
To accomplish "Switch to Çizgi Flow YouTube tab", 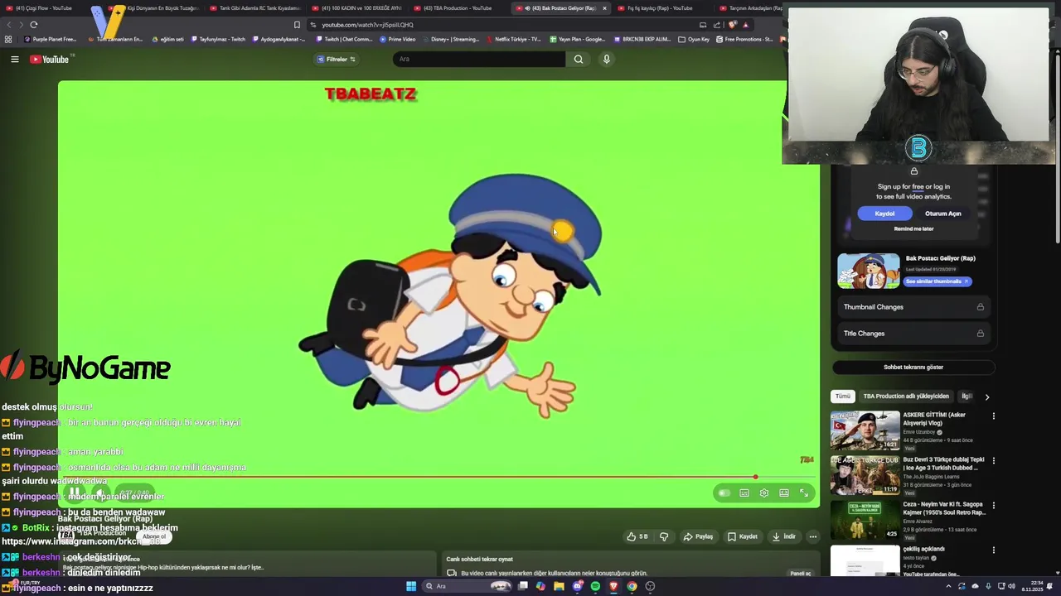I will point(46,8).
